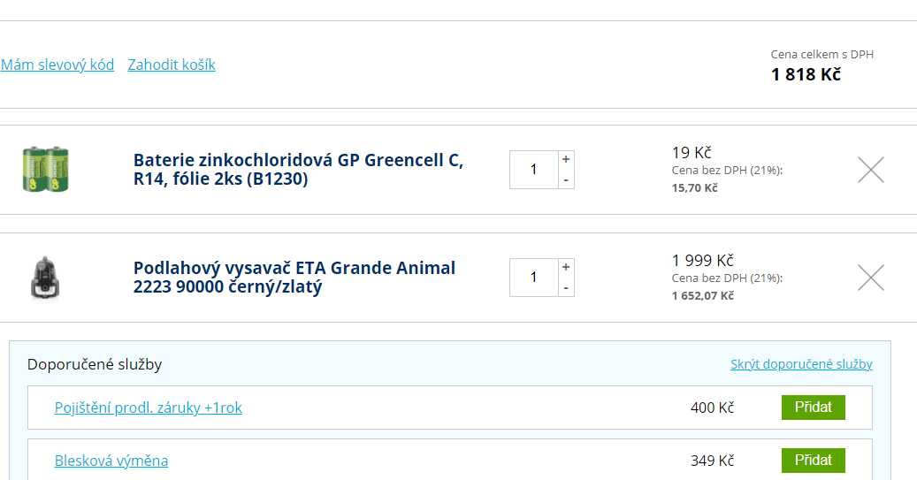Viewport: 917px width, 480px height.
Task: Remove ETA Grande Animal vacuum from cart
Action: [x=871, y=277]
